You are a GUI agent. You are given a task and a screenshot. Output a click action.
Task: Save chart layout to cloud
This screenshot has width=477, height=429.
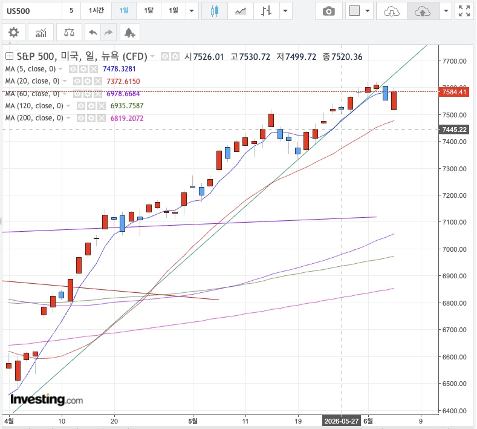pyautogui.click(x=423, y=11)
